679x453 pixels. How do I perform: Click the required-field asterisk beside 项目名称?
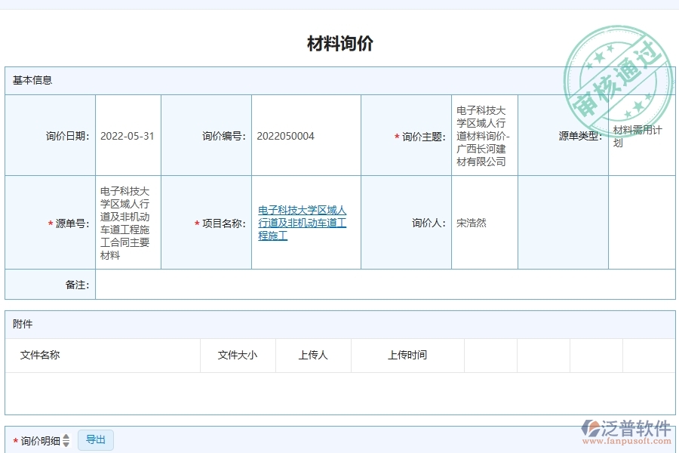(196, 222)
